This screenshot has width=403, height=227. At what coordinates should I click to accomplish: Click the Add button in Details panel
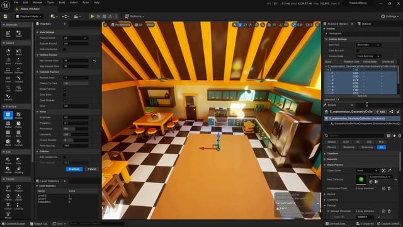380,112
